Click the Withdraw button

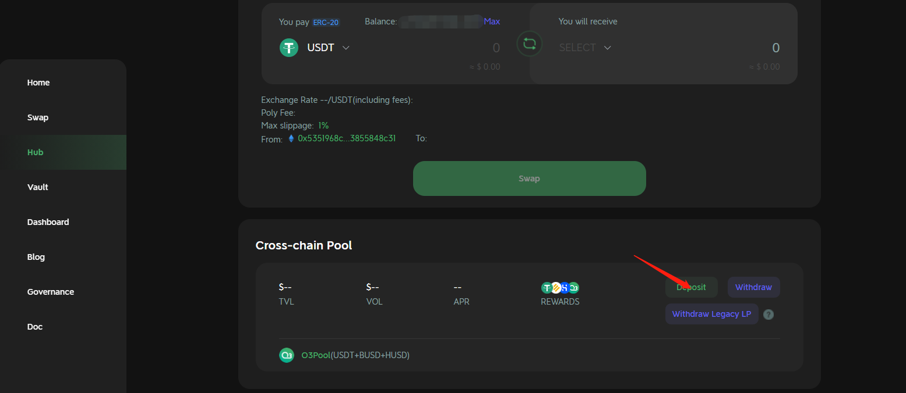[753, 287]
